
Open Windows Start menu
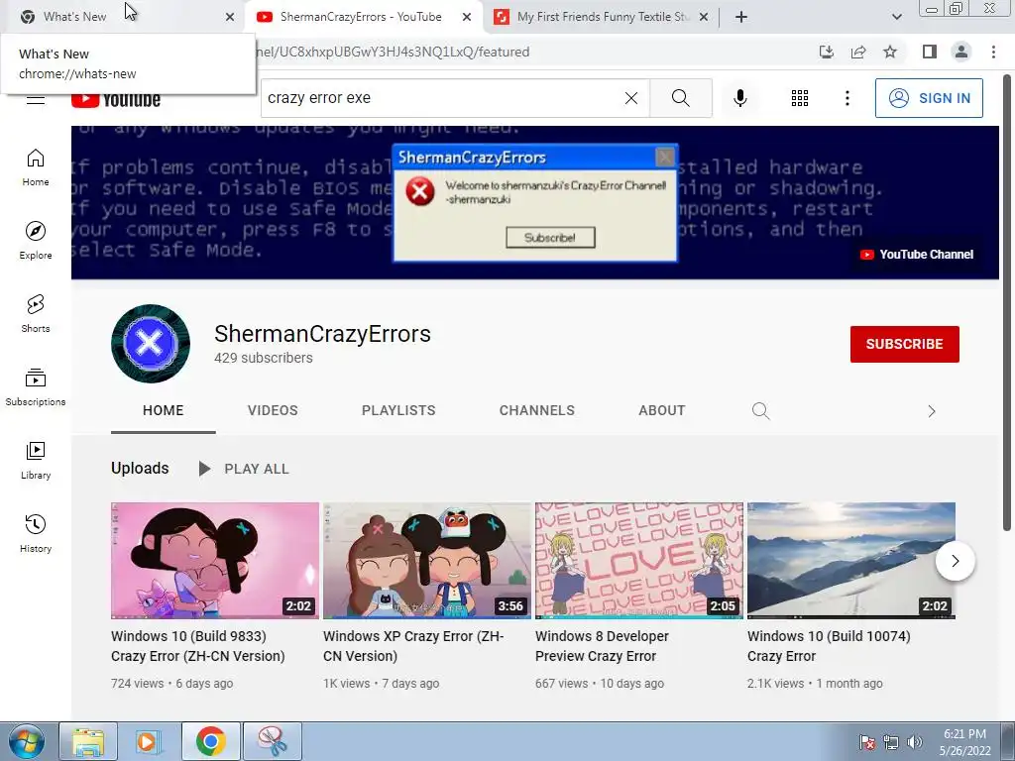coord(27,741)
